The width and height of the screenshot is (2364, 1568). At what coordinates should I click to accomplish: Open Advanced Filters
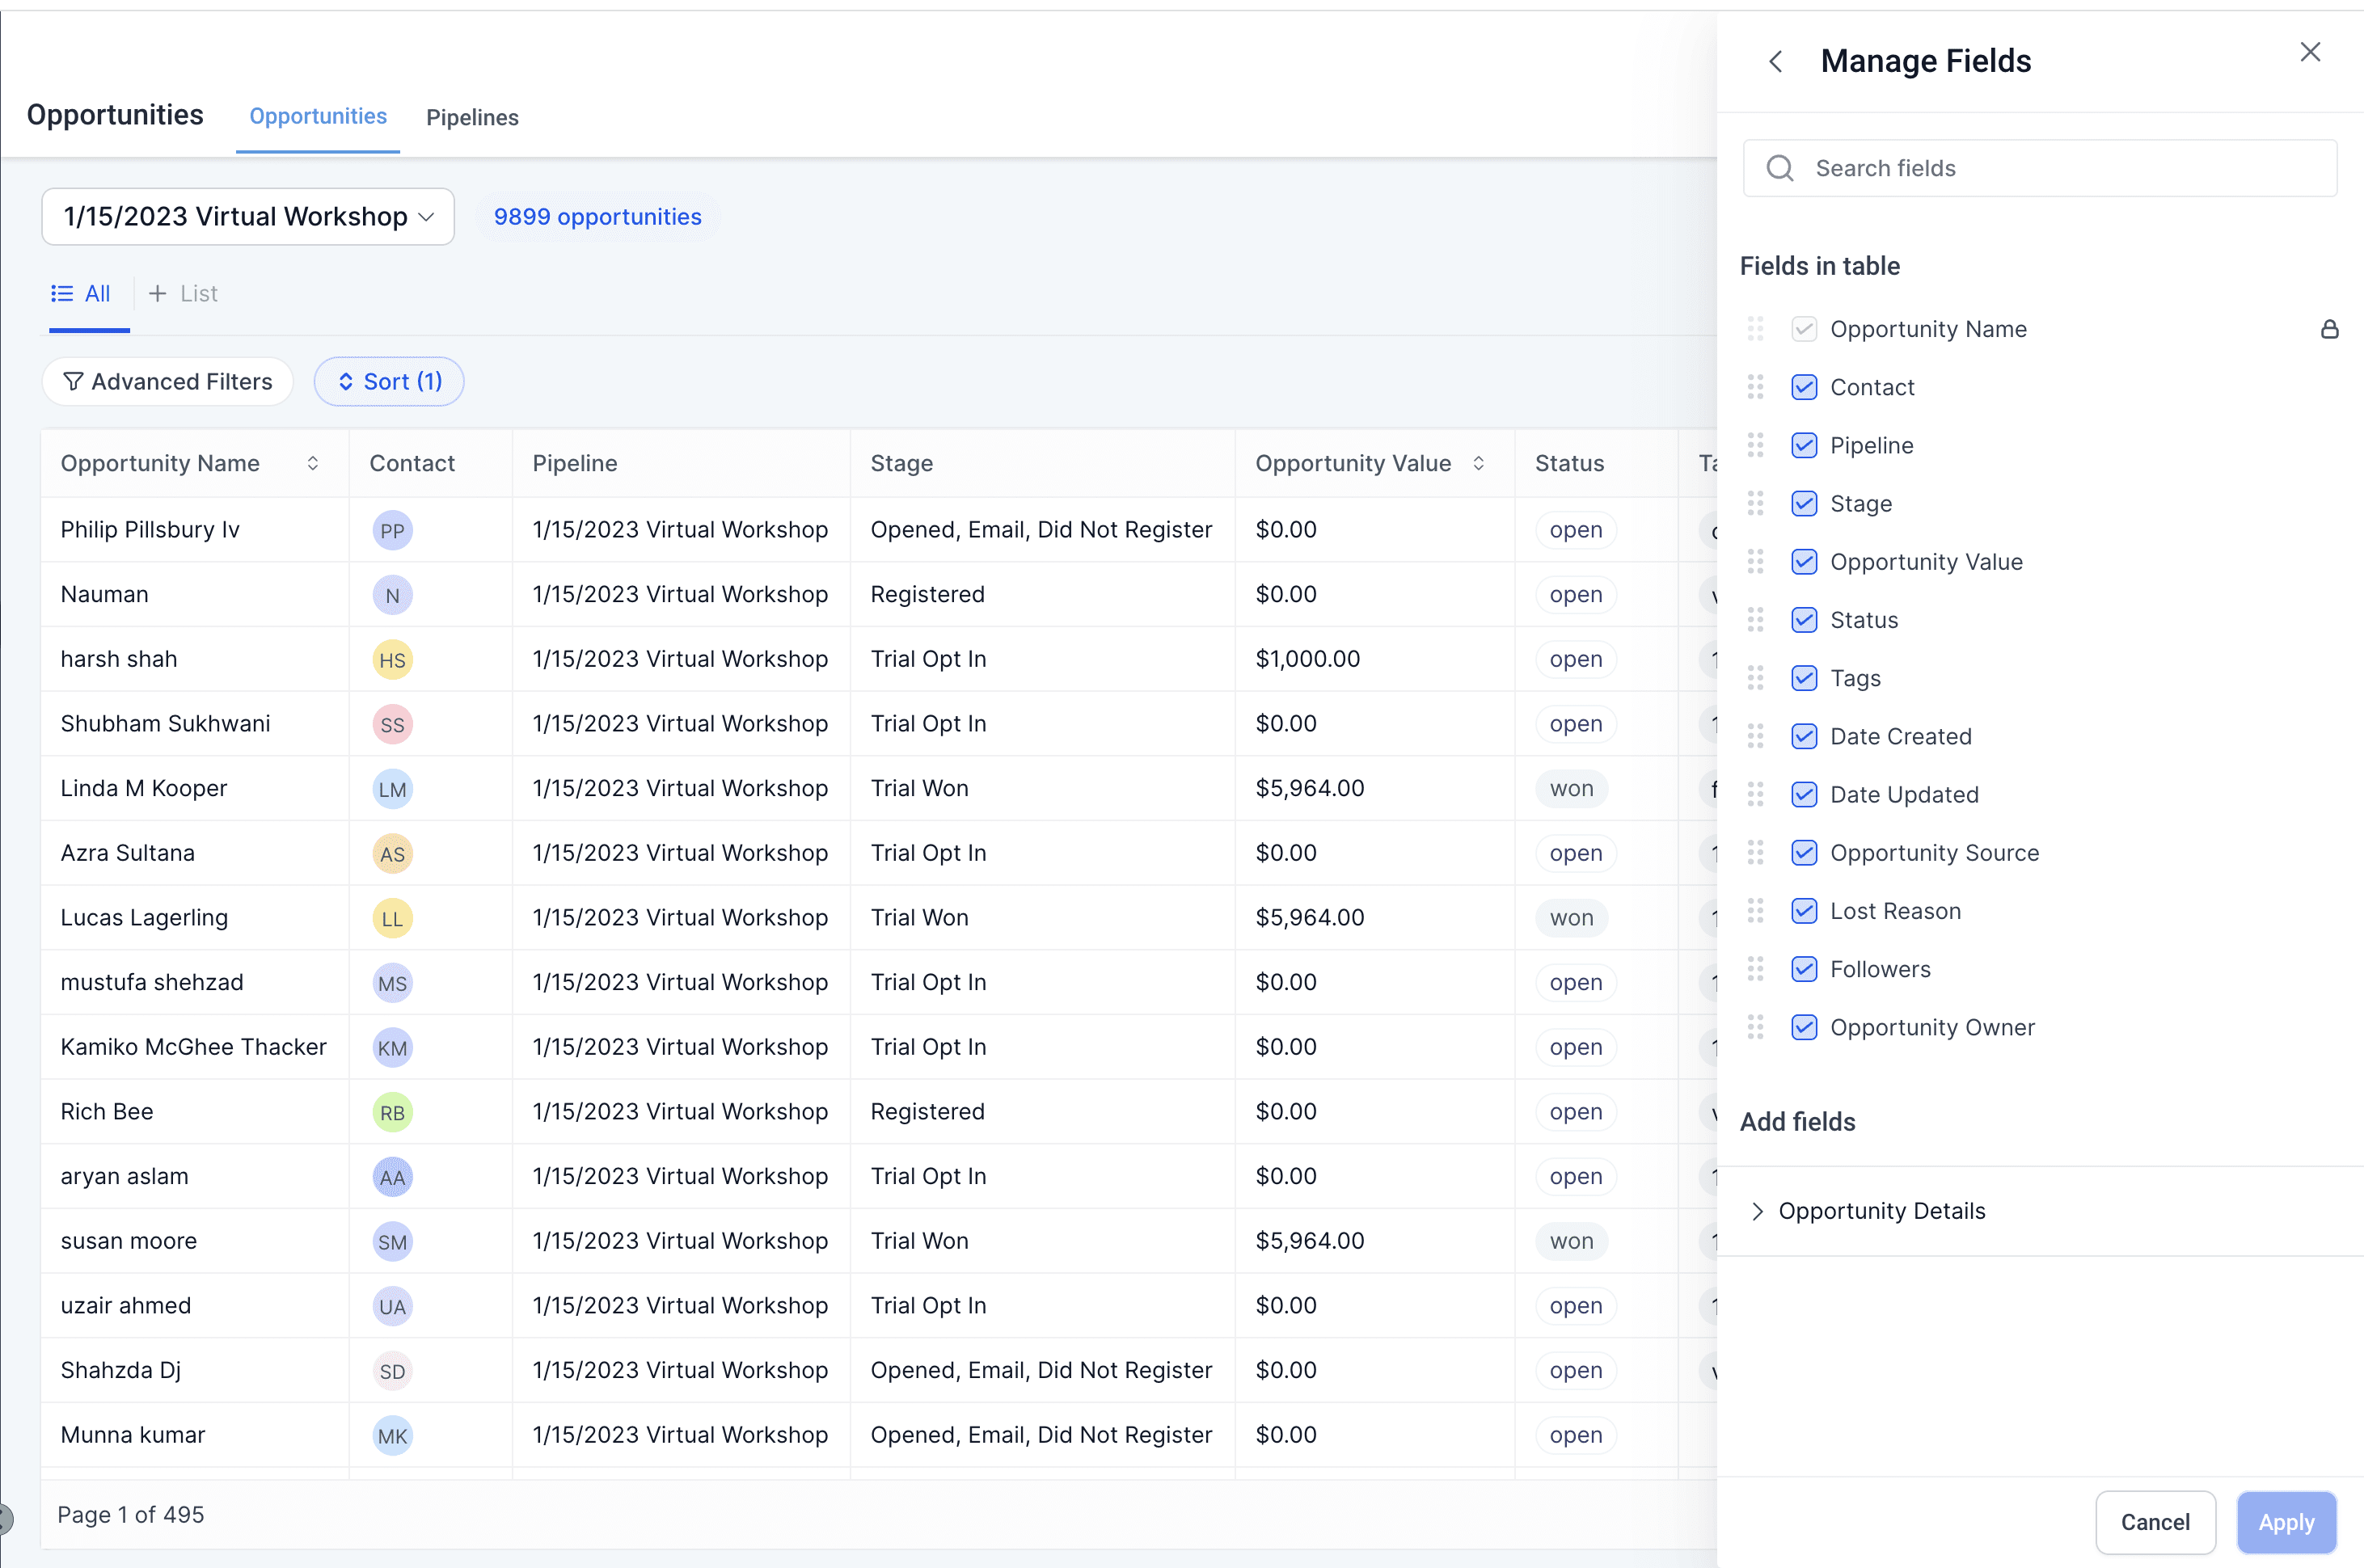click(x=167, y=381)
